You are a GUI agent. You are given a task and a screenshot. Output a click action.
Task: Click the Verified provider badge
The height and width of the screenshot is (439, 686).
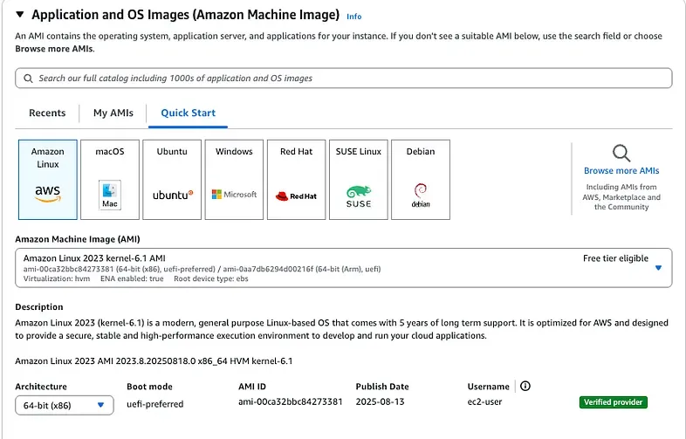pos(613,402)
